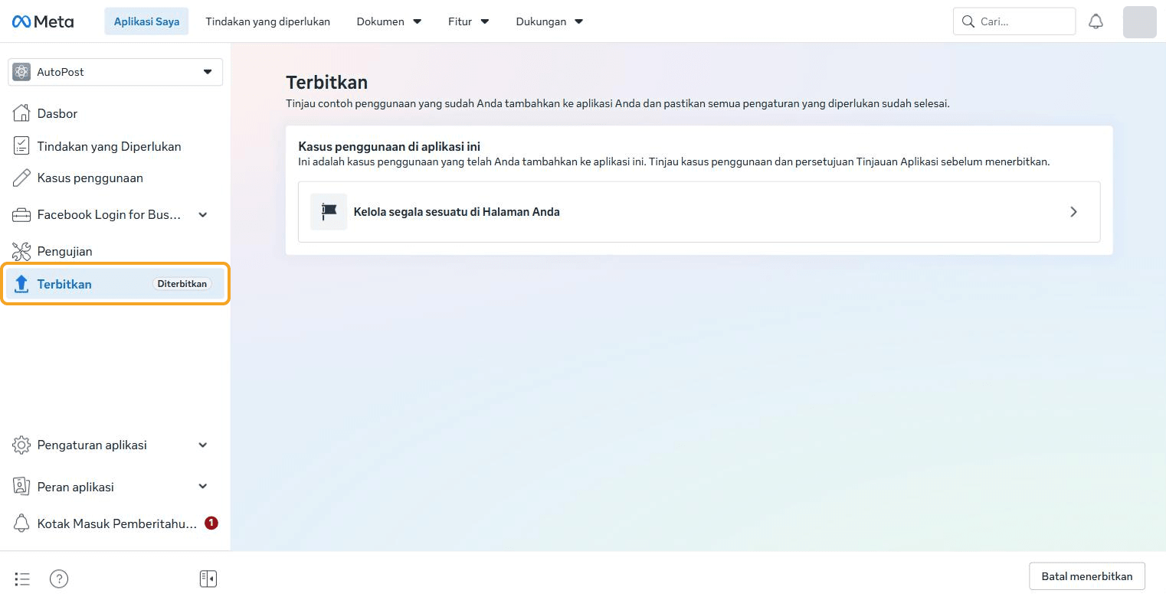Click the Batal menerbitkan button

click(1086, 576)
